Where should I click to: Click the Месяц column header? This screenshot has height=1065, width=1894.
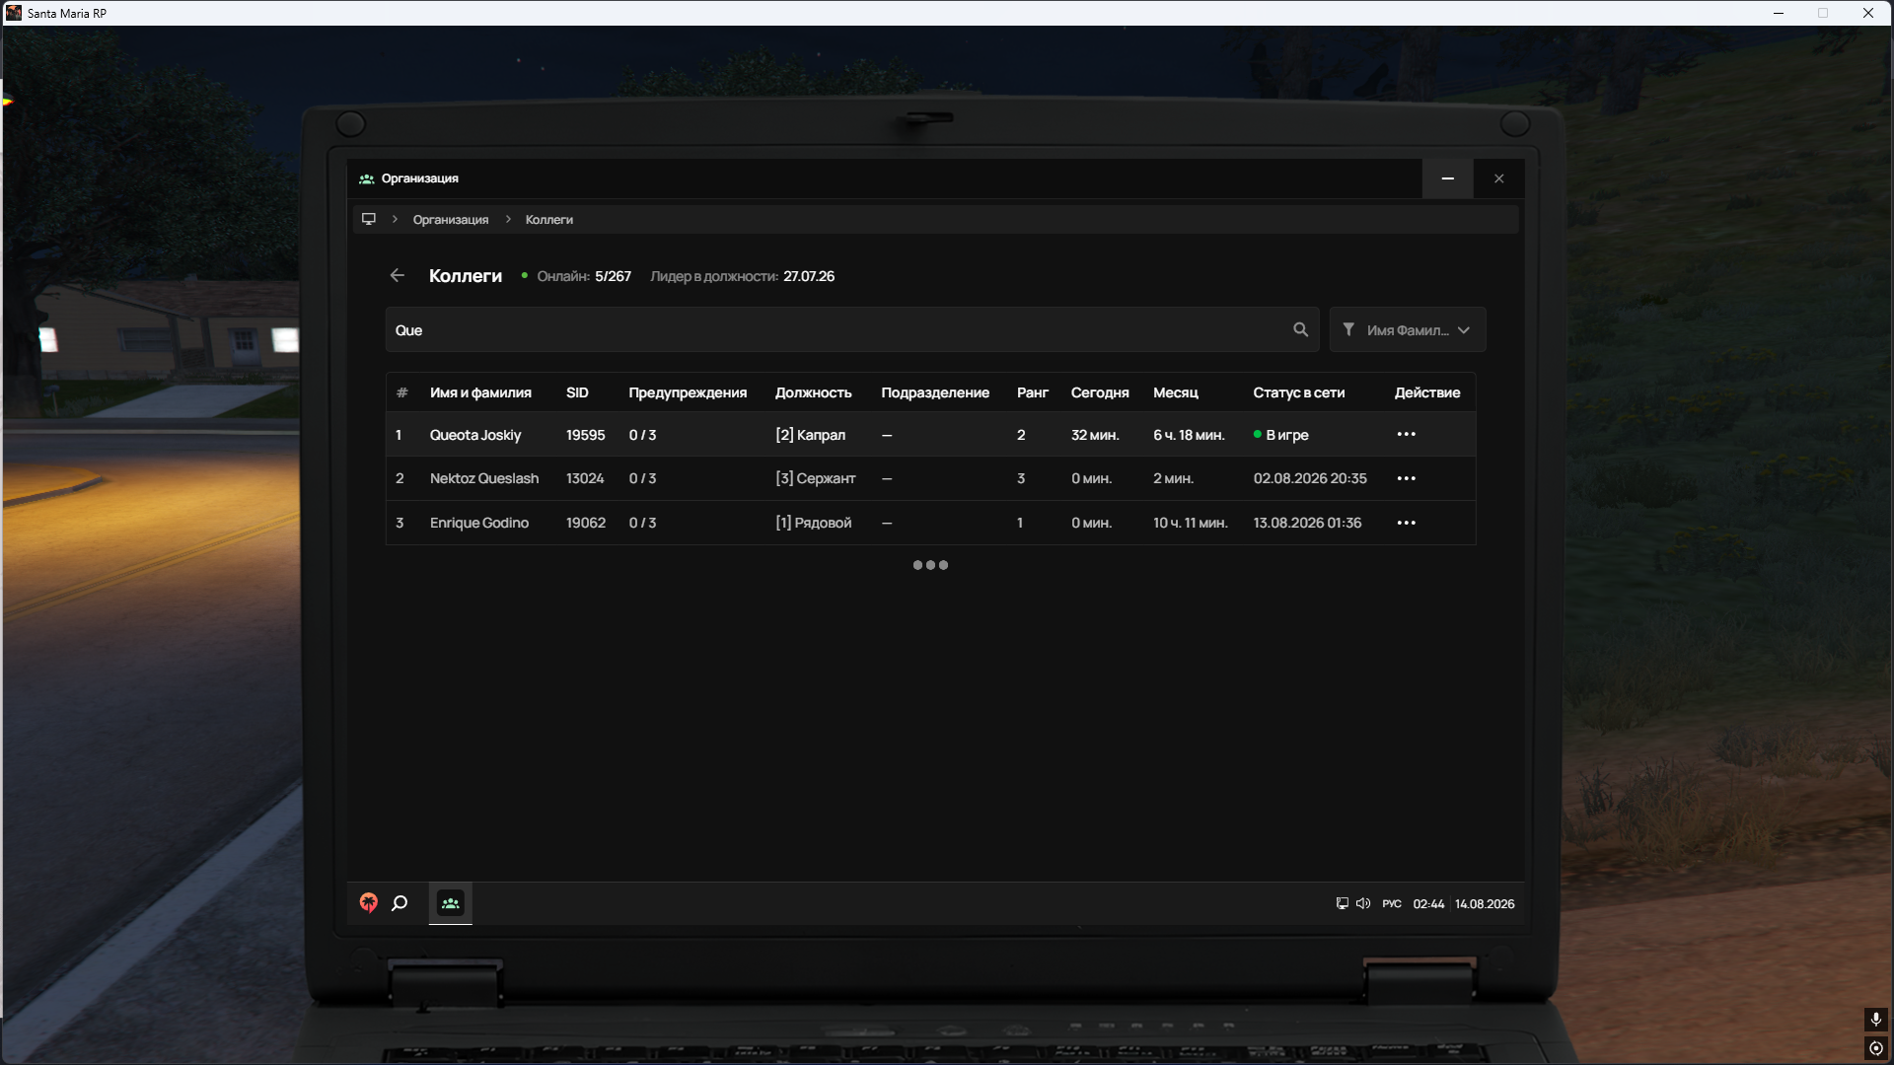coord(1176,392)
